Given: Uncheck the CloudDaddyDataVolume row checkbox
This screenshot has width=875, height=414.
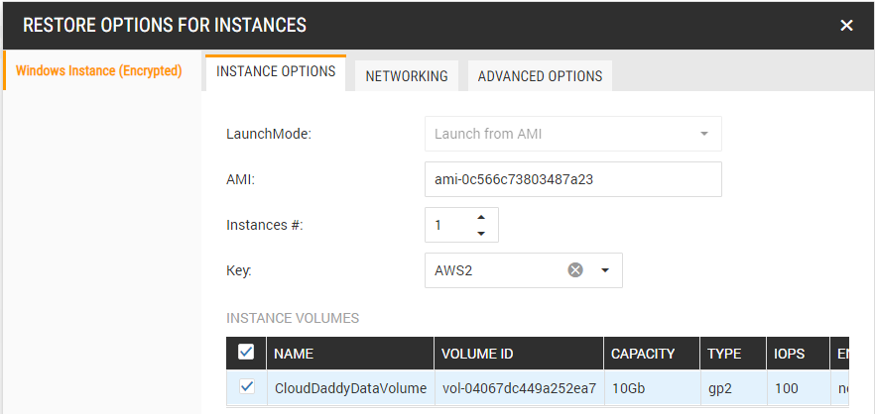Looking at the screenshot, I should (x=247, y=387).
